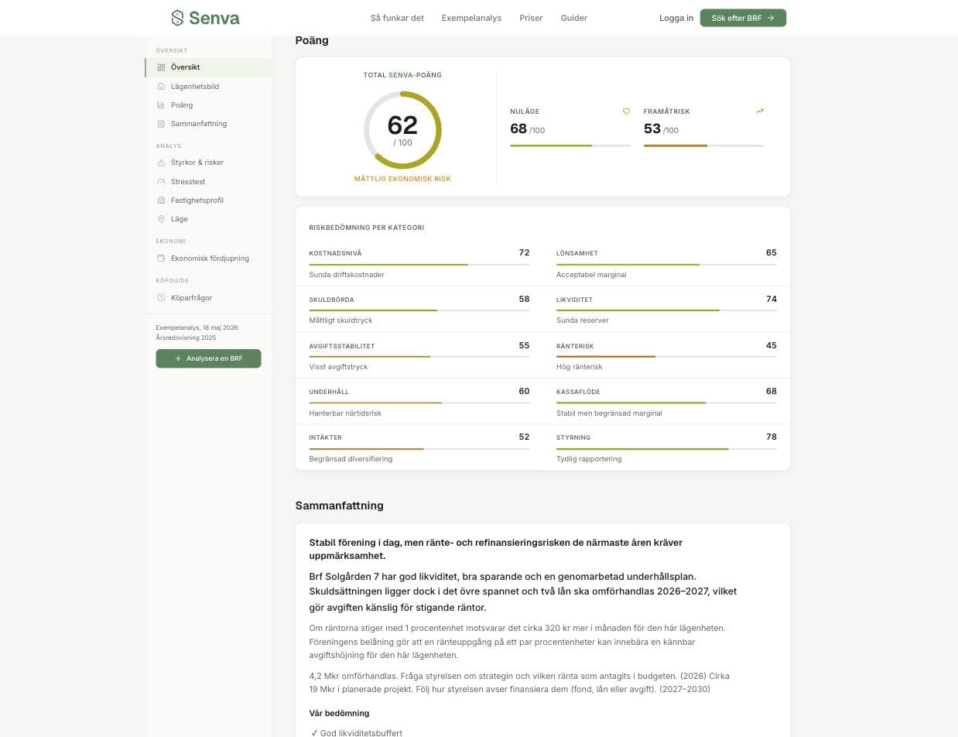
Task: Click the Stresstest gauge icon
Action: point(161,182)
